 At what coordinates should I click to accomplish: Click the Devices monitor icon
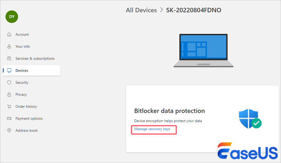click(x=9, y=71)
